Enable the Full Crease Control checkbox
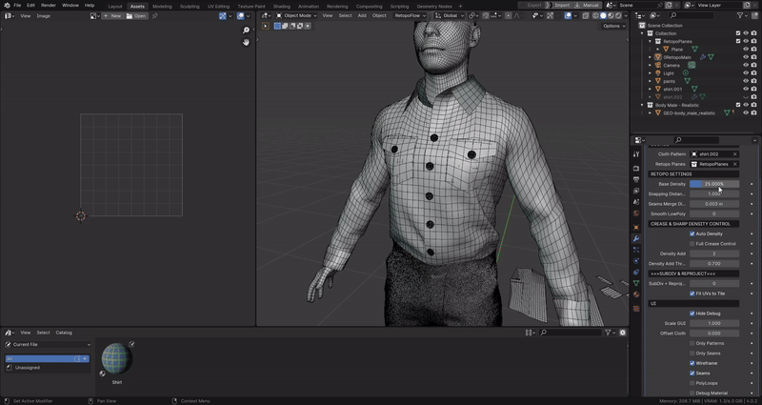Image resolution: width=762 pixels, height=405 pixels. click(692, 244)
